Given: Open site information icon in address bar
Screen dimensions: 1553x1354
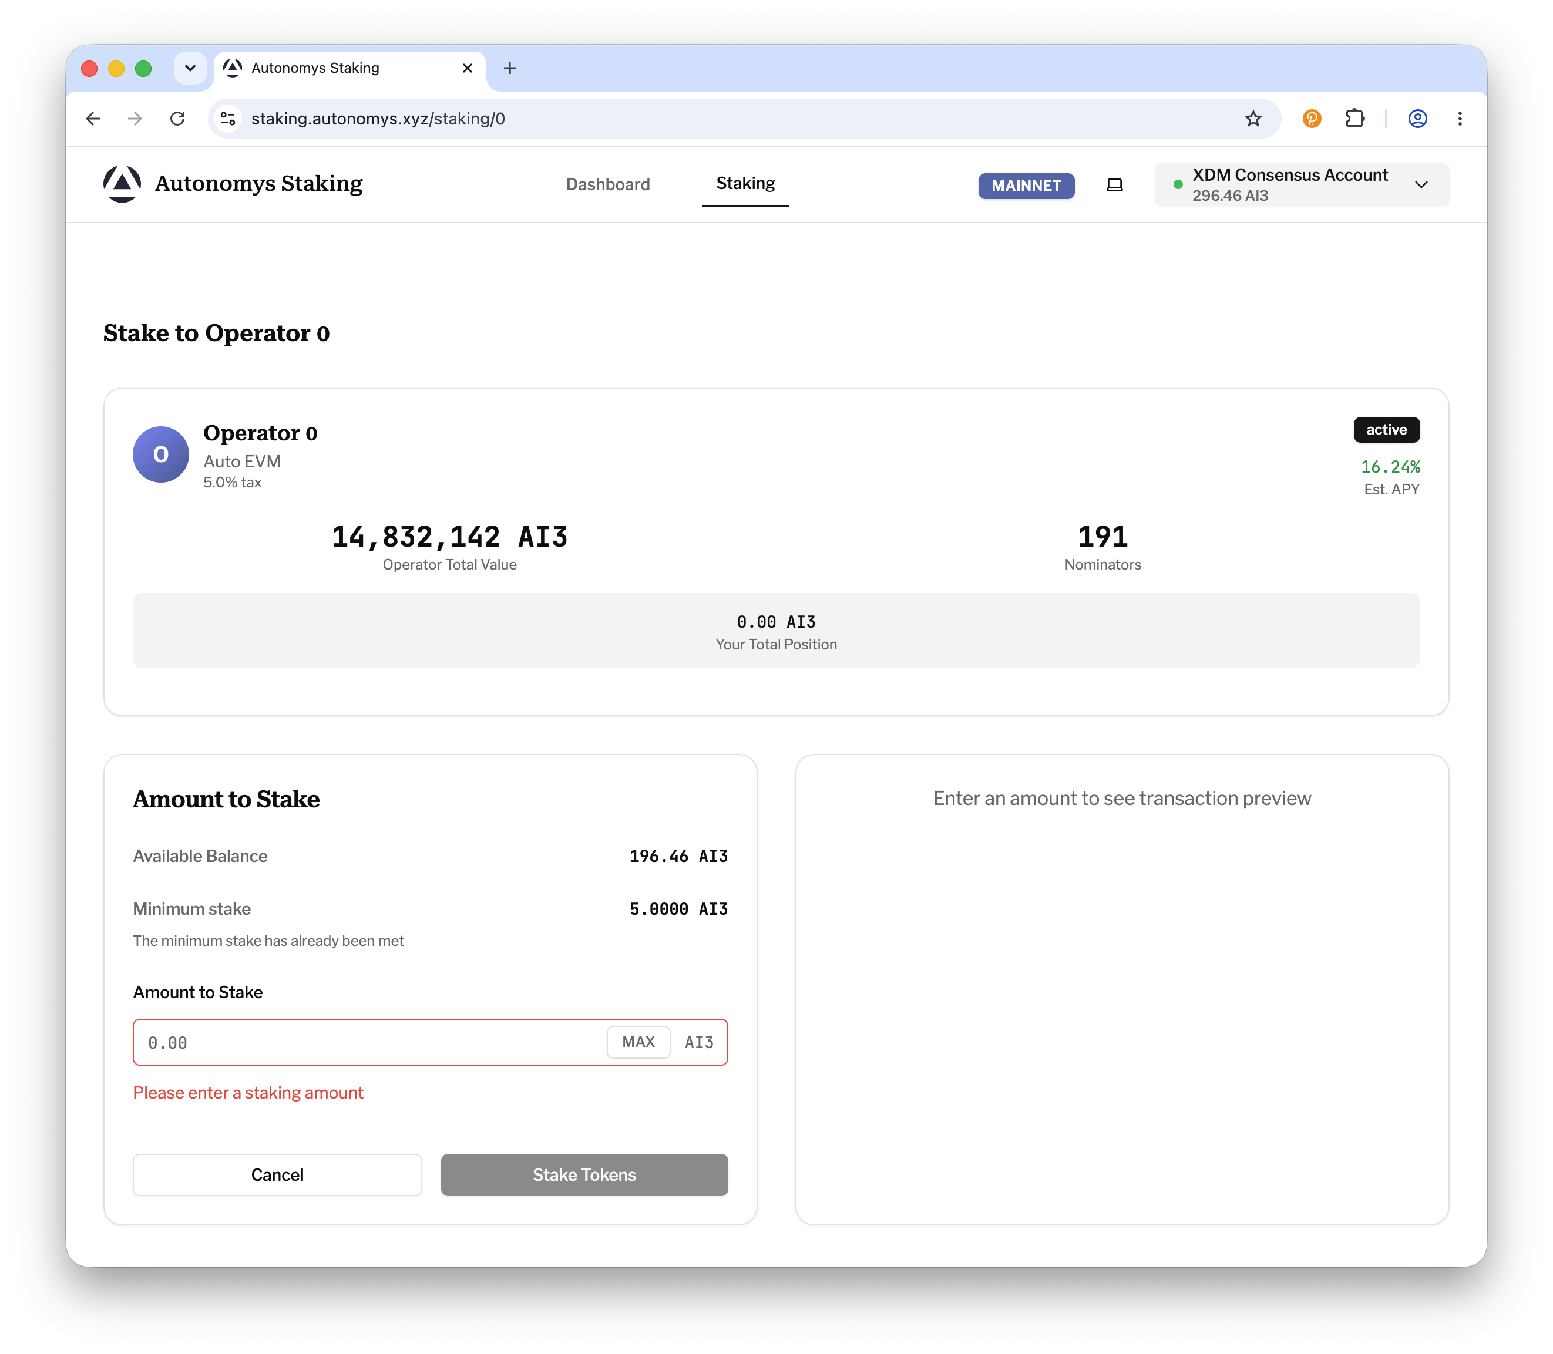Looking at the screenshot, I should click(228, 119).
